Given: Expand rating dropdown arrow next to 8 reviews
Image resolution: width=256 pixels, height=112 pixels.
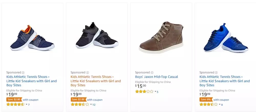Looking at the screenshot, I should click(220, 104).
